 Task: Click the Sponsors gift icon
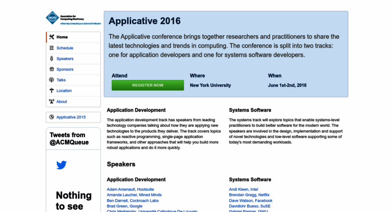click(52, 69)
